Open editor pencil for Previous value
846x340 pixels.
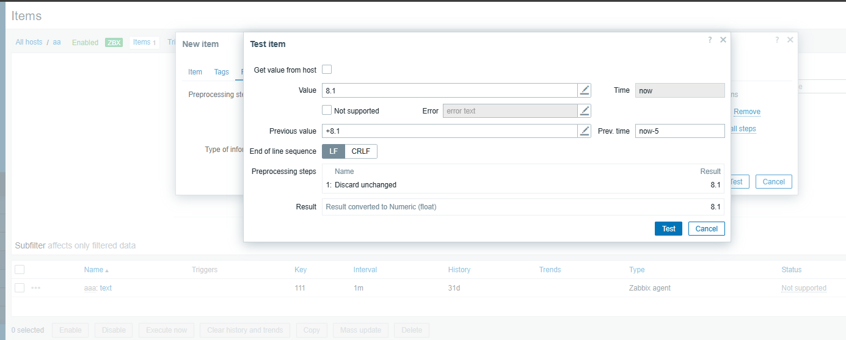point(585,131)
